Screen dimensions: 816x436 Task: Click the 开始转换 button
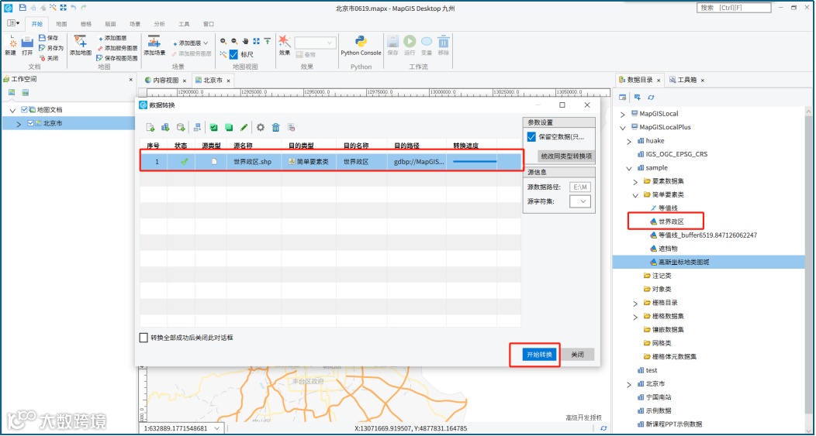click(540, 355)
